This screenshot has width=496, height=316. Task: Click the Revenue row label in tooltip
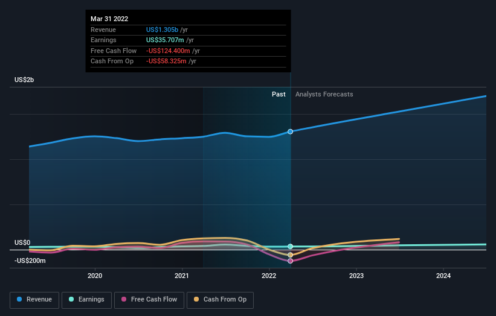[103, 30]
